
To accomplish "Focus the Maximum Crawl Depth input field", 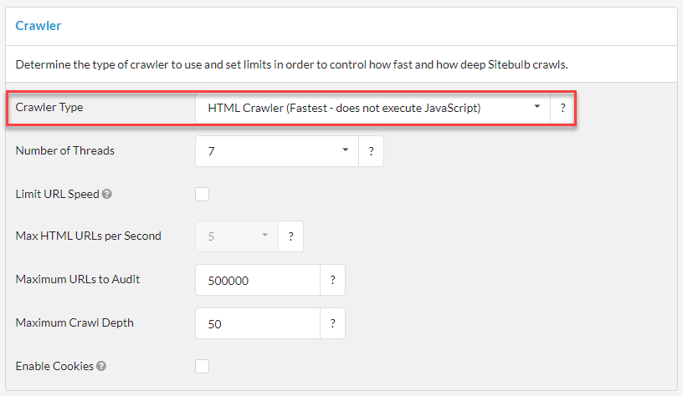I will [x=257, y=323].
